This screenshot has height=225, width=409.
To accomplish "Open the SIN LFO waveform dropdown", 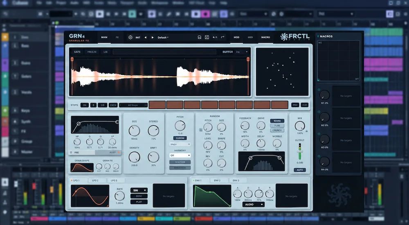I will coord(139,190).
